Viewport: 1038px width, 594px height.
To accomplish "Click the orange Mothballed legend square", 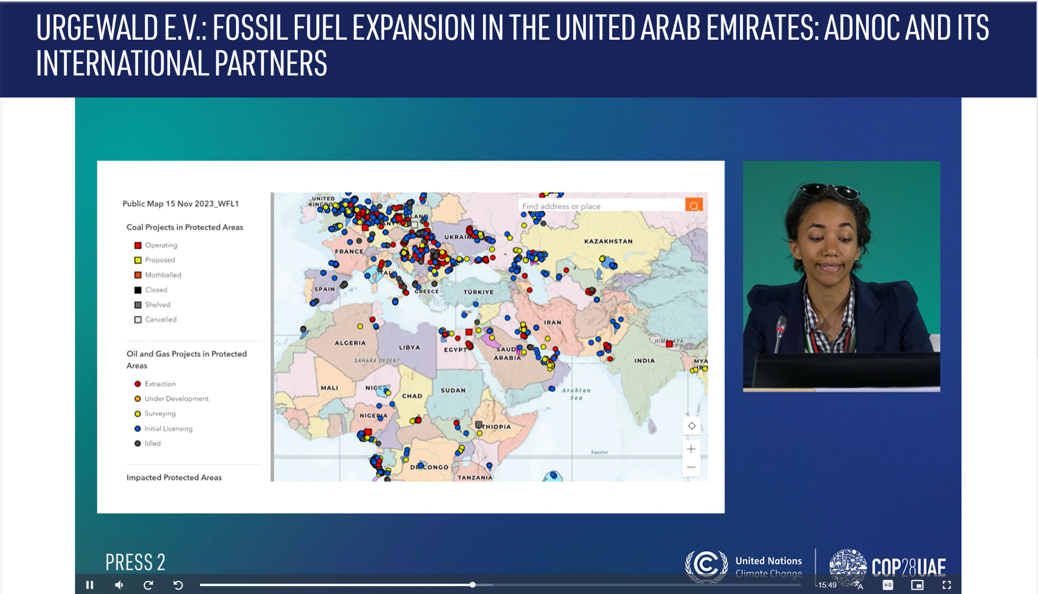I will (x=138, y=275).
